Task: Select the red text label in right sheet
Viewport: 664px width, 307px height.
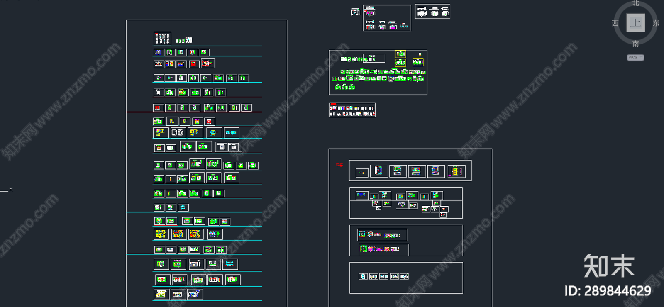Action: pos(339,165)
